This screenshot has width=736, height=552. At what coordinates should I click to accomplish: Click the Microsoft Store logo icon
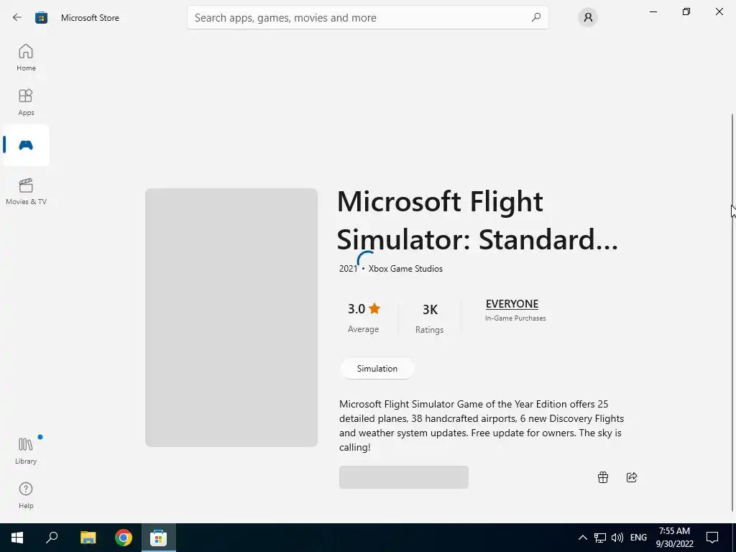(41, 18)
